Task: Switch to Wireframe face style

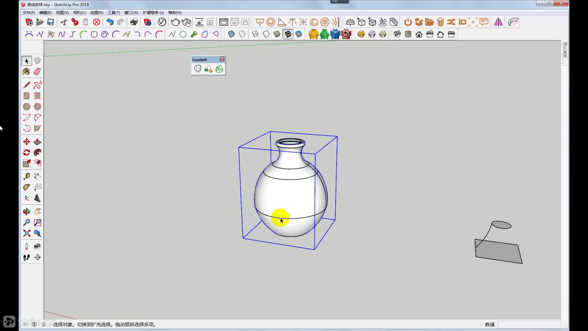Action: [255, 34]
